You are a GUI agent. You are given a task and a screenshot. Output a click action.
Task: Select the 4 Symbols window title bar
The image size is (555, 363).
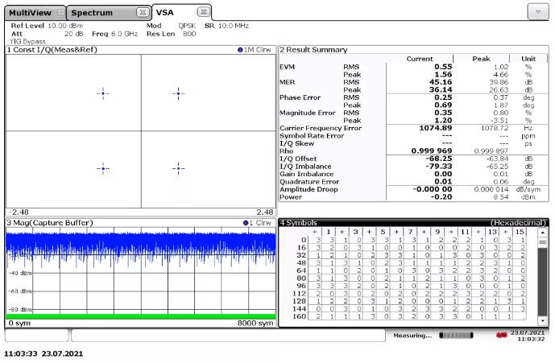click(x=413, y=223)
